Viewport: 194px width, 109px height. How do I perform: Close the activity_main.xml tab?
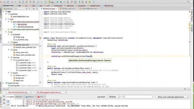[76, 9]
